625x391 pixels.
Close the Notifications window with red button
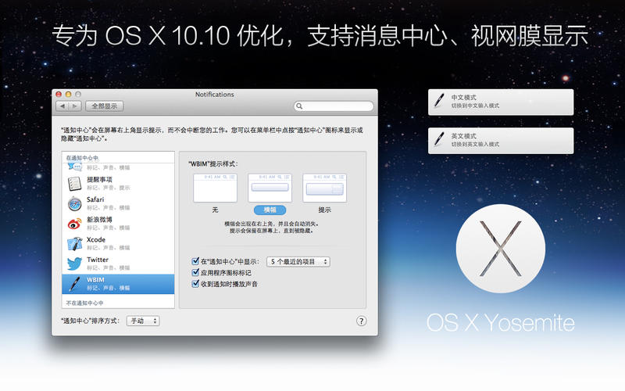tap(59, 95)
